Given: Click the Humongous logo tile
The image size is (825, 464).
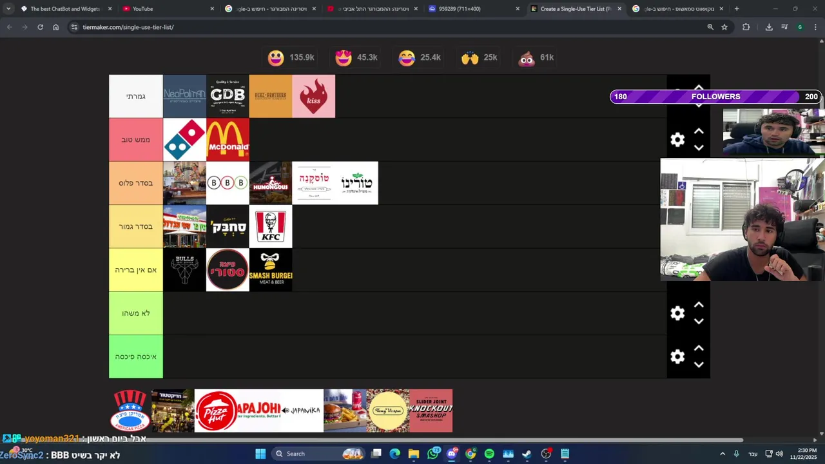Looking at the screenshot, I should point(271,183).
